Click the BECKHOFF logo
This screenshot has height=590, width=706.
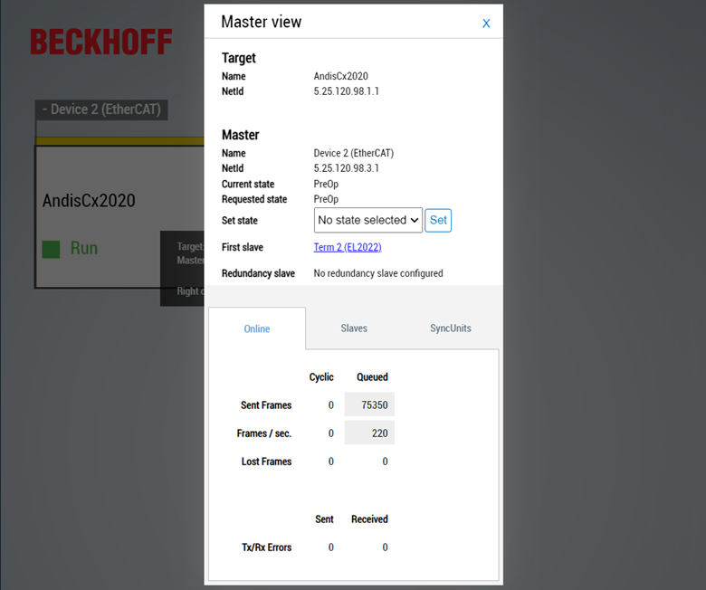[x=101, y=42]
